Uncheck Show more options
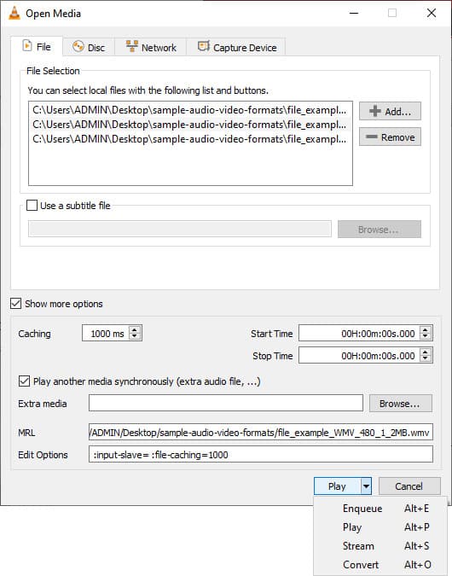The image size is (452, 576). click(x=16, y=304)
